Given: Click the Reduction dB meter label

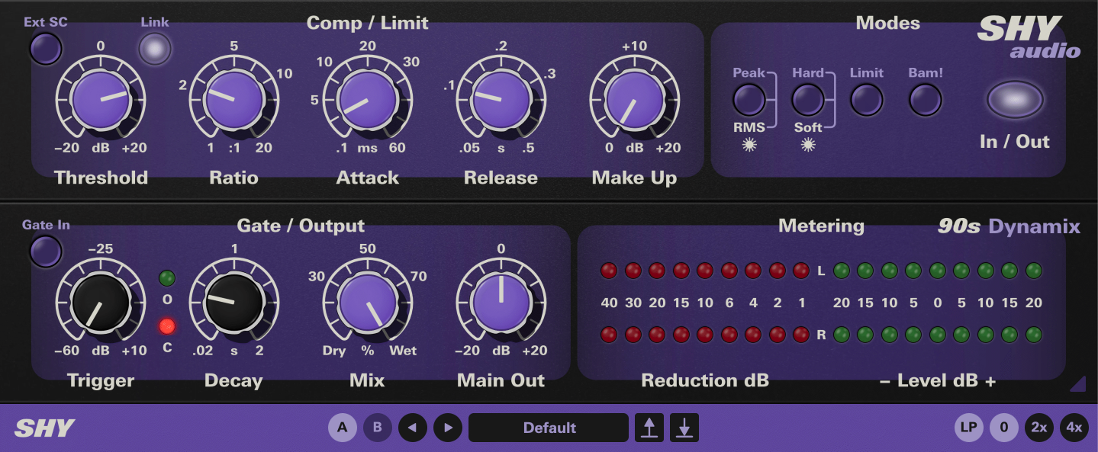Looking at the screenshot, I should [705, 381].
